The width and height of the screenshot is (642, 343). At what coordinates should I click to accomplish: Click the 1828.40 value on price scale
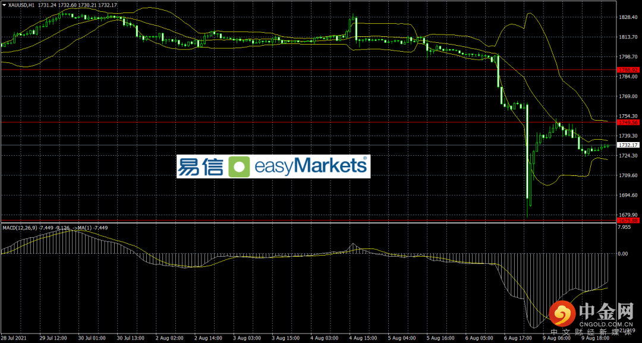click(x=629, y=17)
